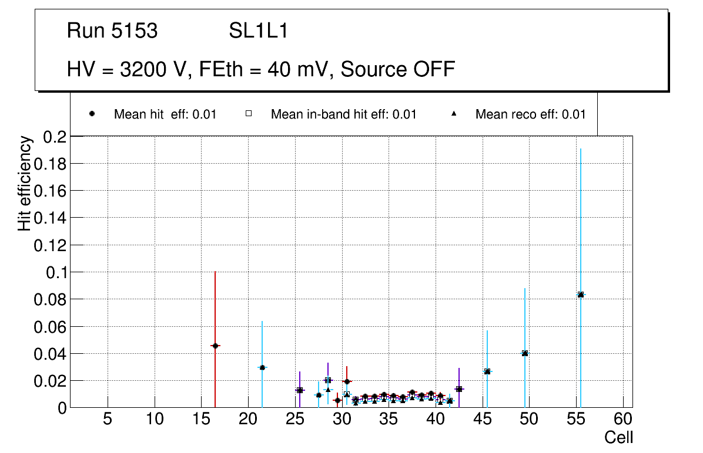The width and height of the screenshot is (703, 453).
Task: Pick the data marker near cell 49
Action: point(525,353)
